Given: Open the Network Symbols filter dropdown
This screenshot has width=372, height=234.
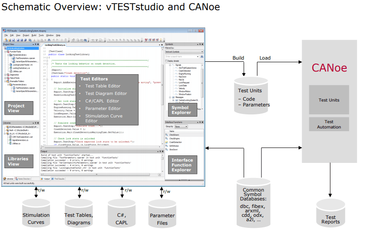Looking at the screenshot, I should click(202, 52).
